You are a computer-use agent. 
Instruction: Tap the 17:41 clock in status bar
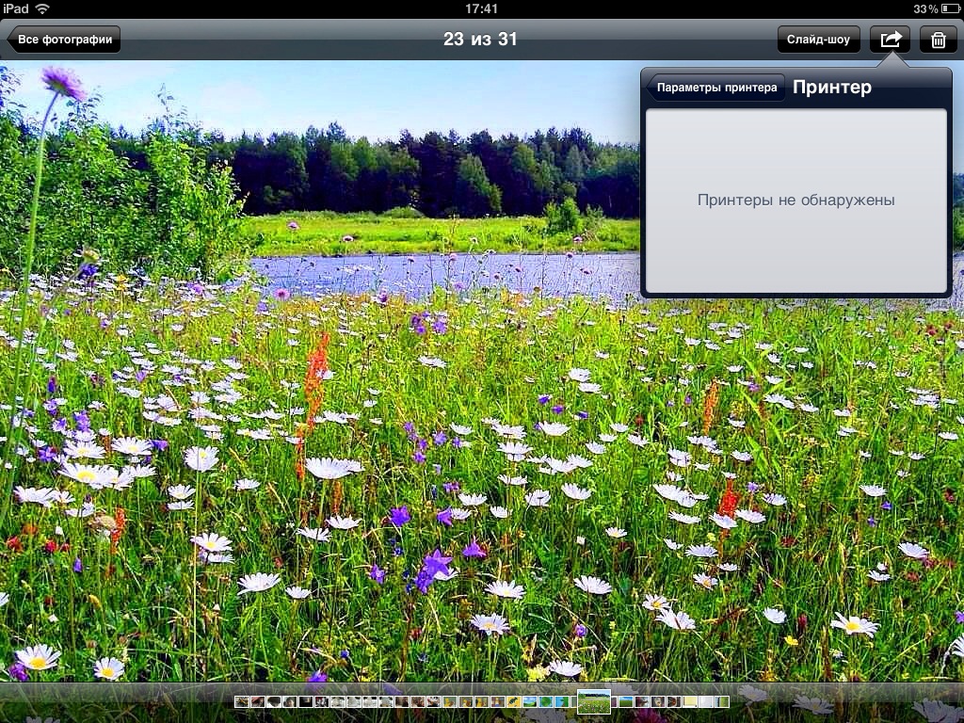coord(481,8)
